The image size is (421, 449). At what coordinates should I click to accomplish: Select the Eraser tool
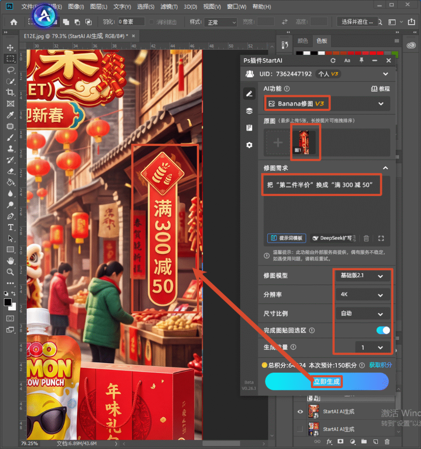(11, 171)
